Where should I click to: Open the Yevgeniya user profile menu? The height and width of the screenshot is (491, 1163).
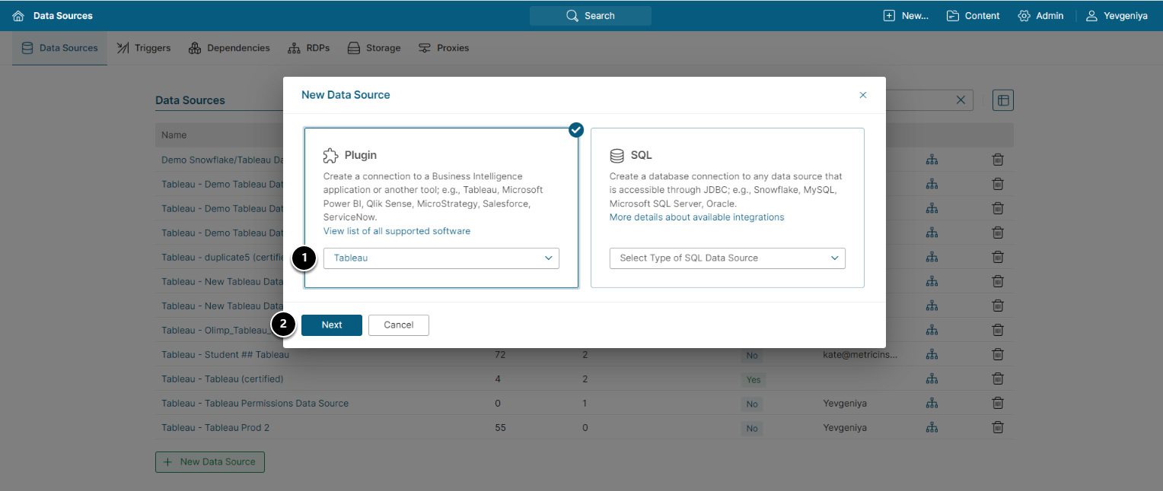coord(1117,16)
